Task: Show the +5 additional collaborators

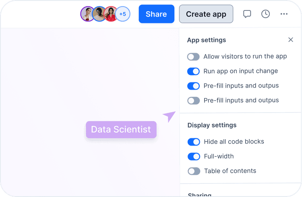Action: click(123, 14)
